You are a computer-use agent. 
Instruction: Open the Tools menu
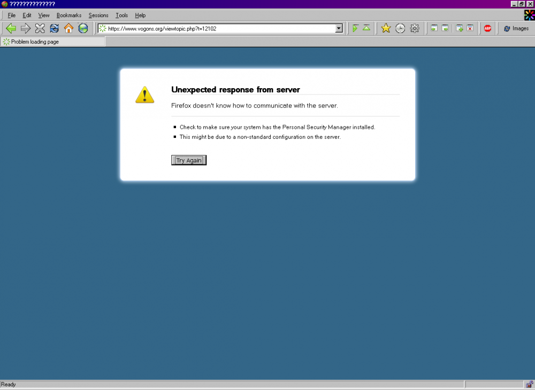coord(122,15)
